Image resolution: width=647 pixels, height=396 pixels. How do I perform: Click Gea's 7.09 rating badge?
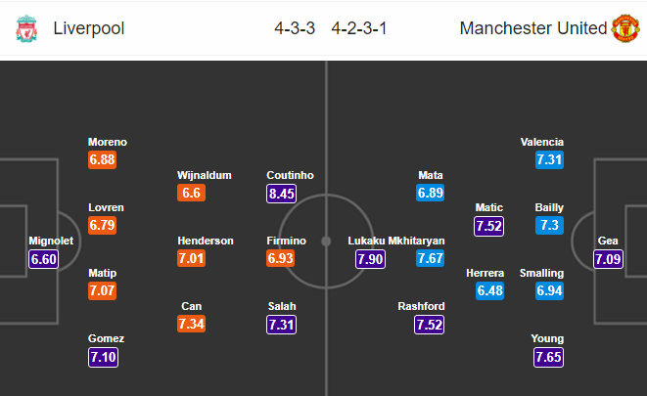[x=609, y=259]
